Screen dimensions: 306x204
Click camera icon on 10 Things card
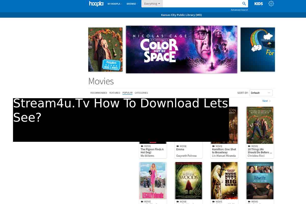pyautogui.click(x=249, y=146)
